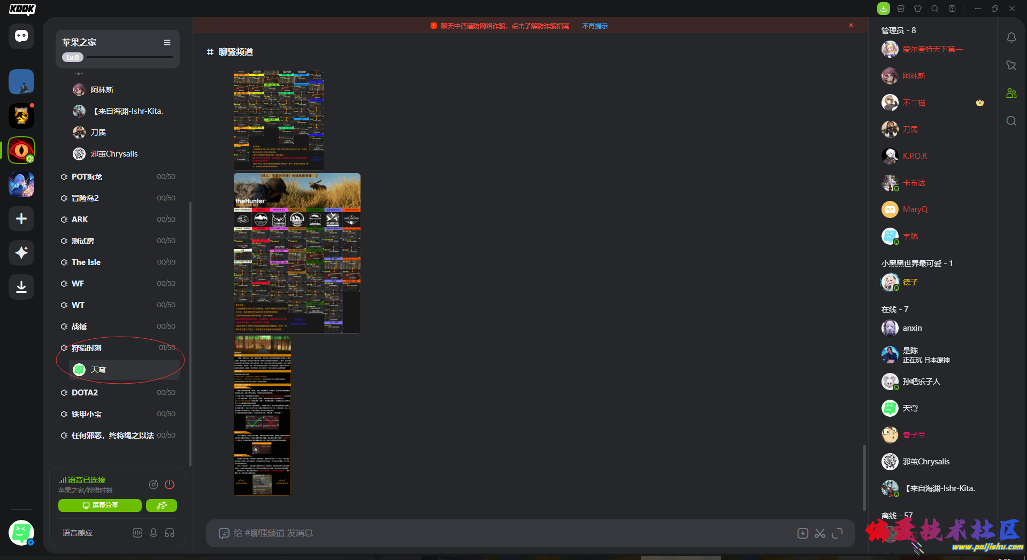Image resolution: width=1027 pixels, height=560 pixels.
Task: Open the discover servers sparkle icon
Action: tap(21, 253)
